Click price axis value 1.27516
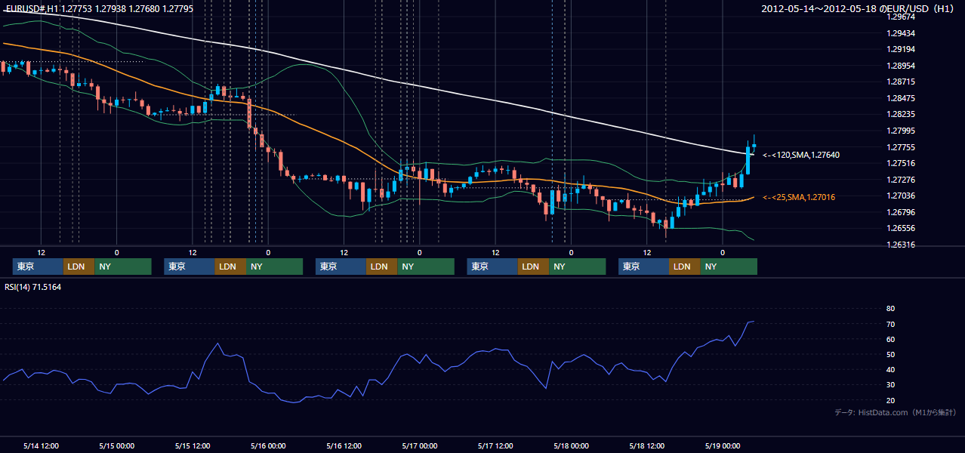Image resolution: width=965 pixels, height=453 pixels. [x=901, y=163]
